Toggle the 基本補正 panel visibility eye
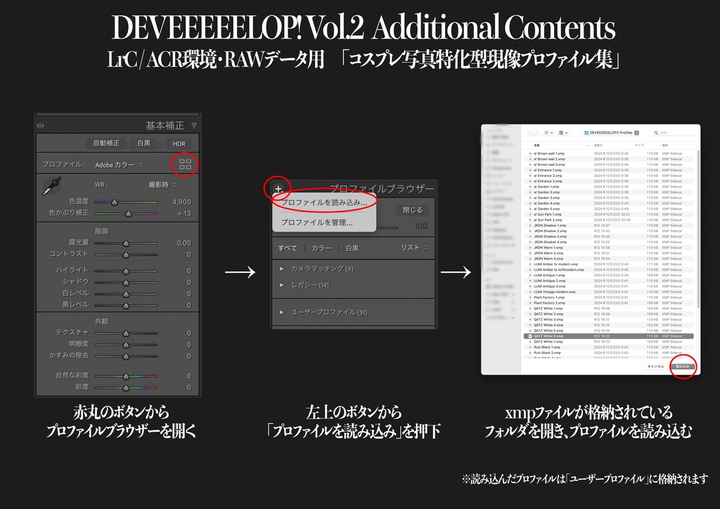This screenshot has width=720, height=509. (40, 125)
